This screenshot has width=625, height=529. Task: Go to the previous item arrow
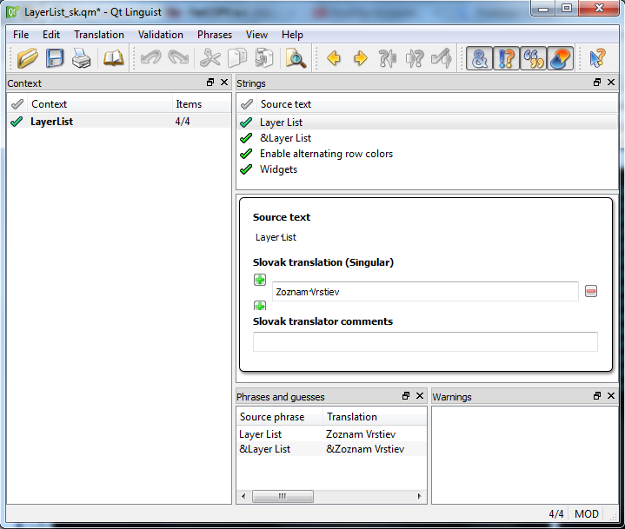click(x=333, y=58)
